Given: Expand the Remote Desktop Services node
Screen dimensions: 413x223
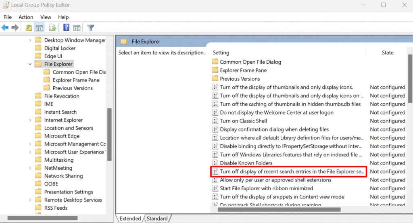Looking at the screenshot, I should coord(30,200).
